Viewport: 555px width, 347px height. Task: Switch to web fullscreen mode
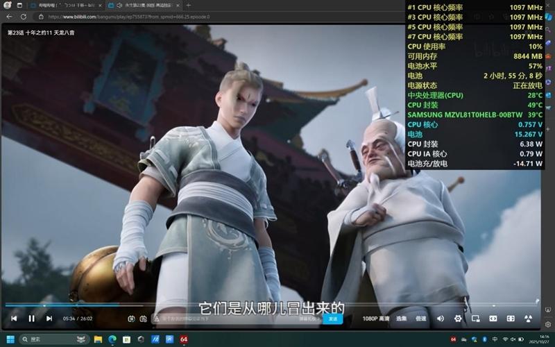tap(511, 319)
